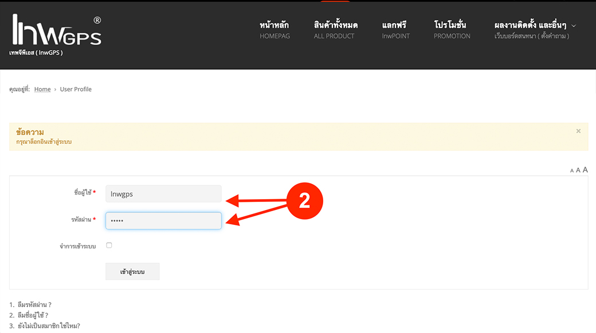Click the InwGPS logo in header
Image resolution: width=596 pixels, height=333 pixels.
(x=56, y=30)
